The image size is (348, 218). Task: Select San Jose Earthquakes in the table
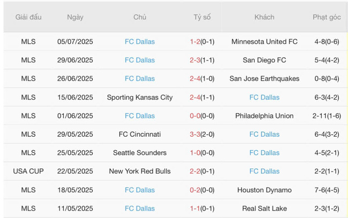(x=264, y=79)
